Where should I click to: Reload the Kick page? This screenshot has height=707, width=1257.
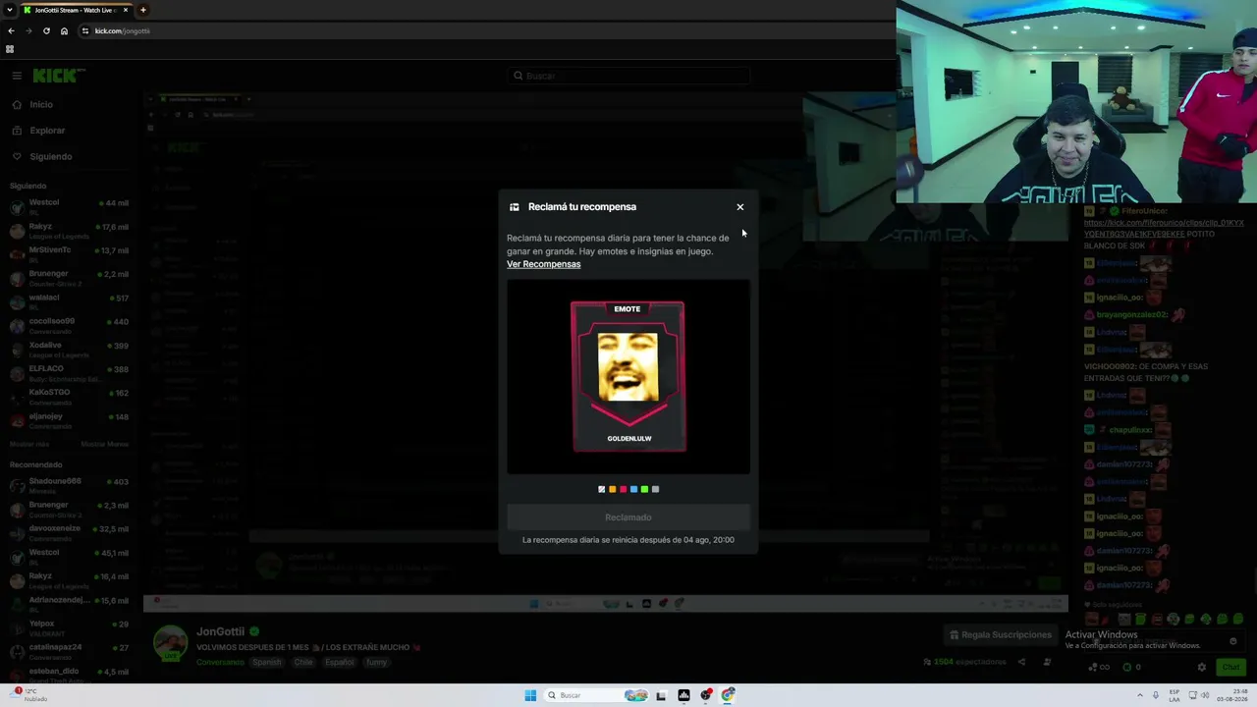pyautogui.click(x=46, y=30)
